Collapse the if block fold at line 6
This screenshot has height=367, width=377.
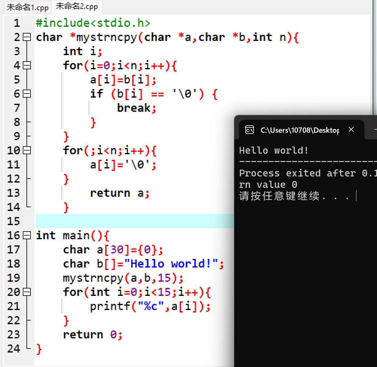(27, 94)
